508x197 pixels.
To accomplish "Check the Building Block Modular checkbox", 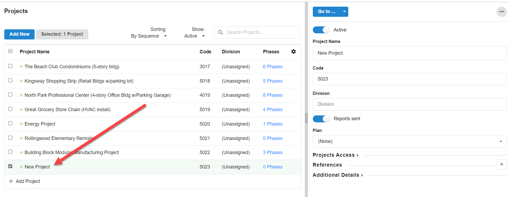I will (x=10, y=152).
